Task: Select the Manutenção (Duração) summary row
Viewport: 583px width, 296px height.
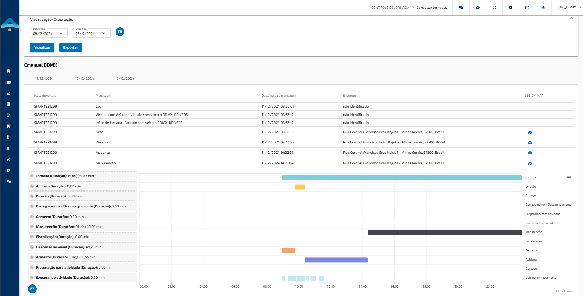Action: click(83, 227)
